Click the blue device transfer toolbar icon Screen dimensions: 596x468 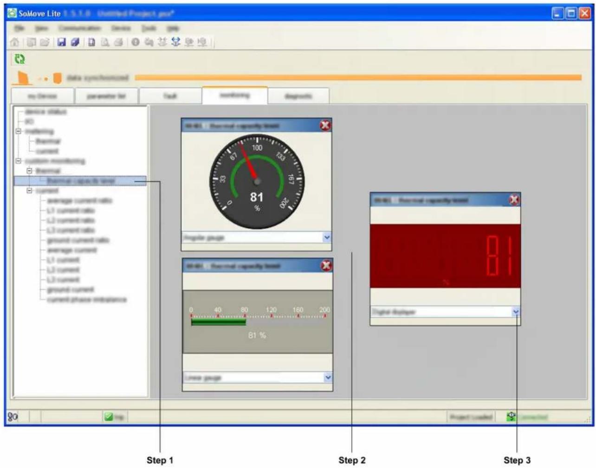pyautogui.click(x=175, y=42)
